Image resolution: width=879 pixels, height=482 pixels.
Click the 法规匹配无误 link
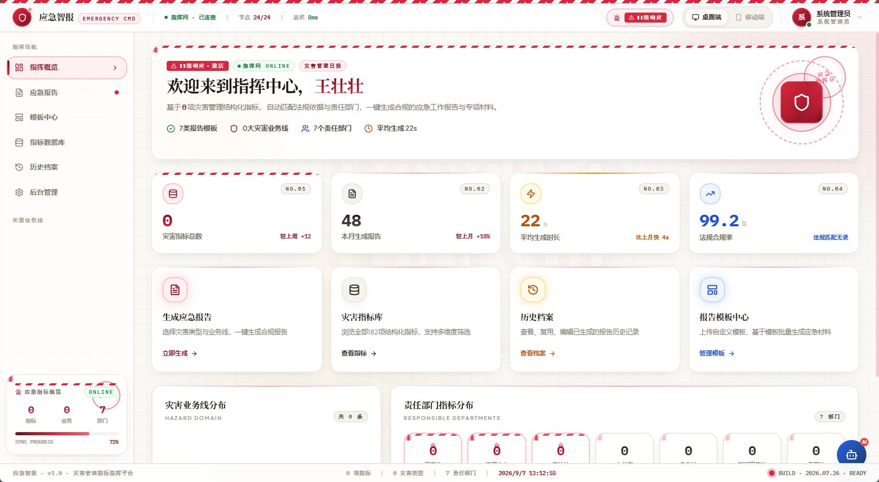831,238
